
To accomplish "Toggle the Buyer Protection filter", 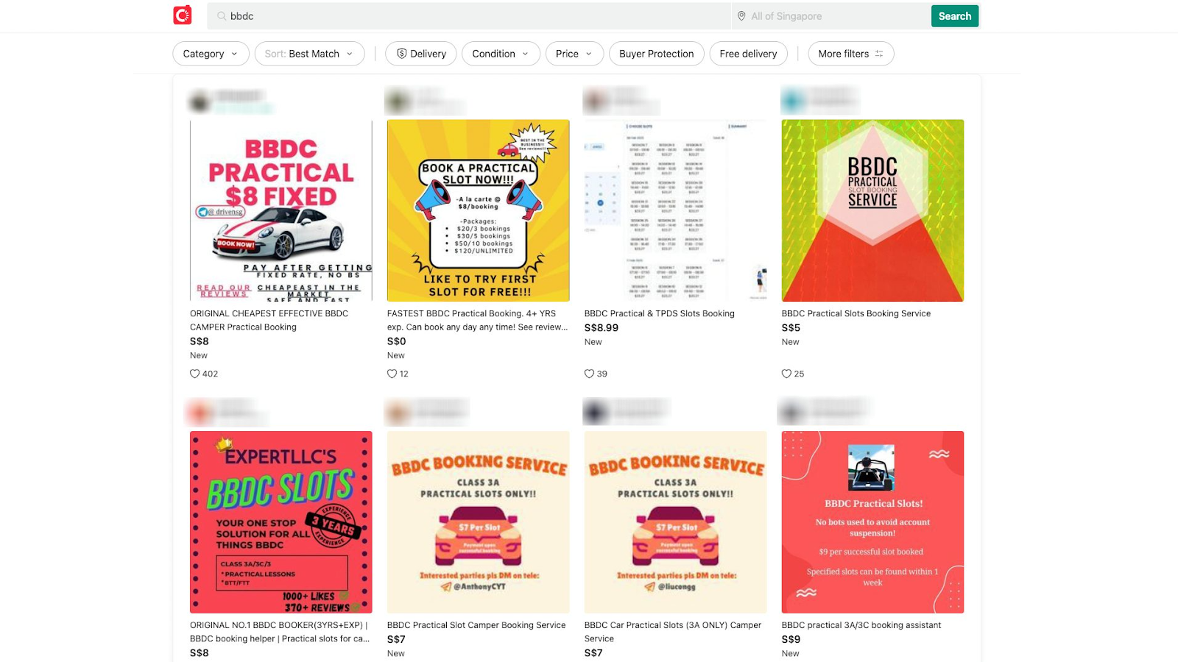I will tap(657, 54).
